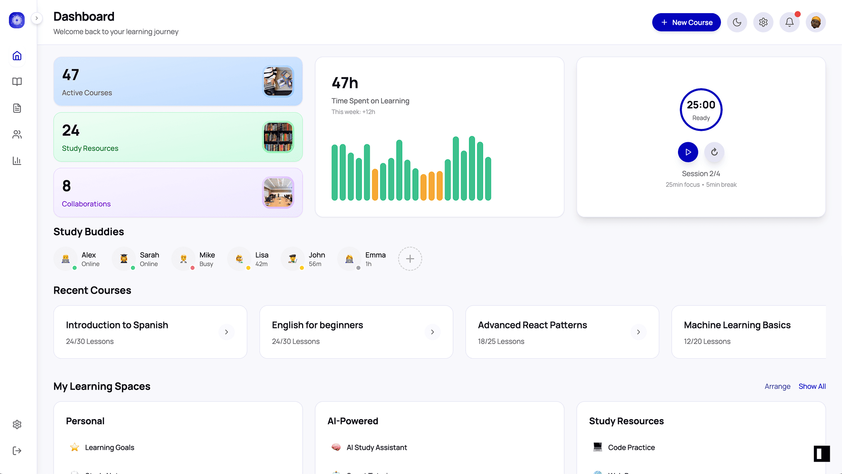Click the Show All link

point(812,387)
